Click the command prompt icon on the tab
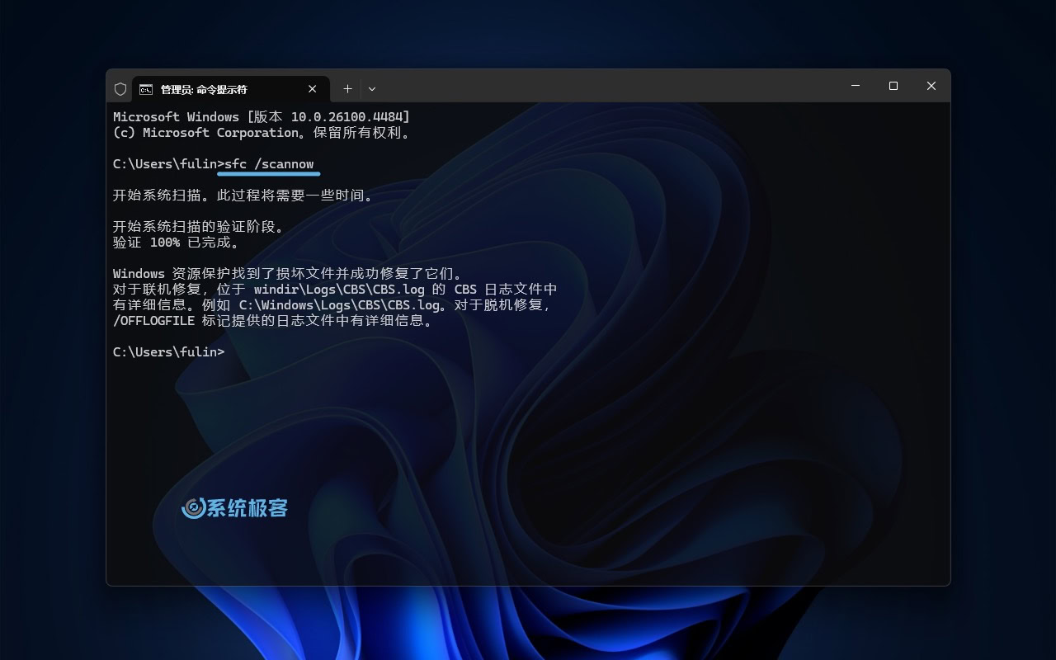 [x=146, y=89]
